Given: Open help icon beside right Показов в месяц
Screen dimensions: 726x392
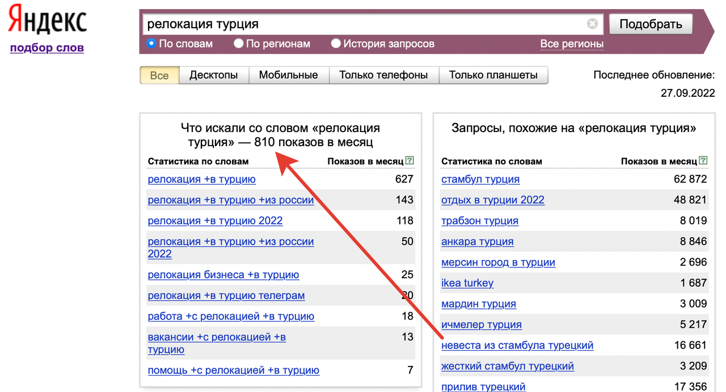Looking at the screenshot, I should coord(704,161).
